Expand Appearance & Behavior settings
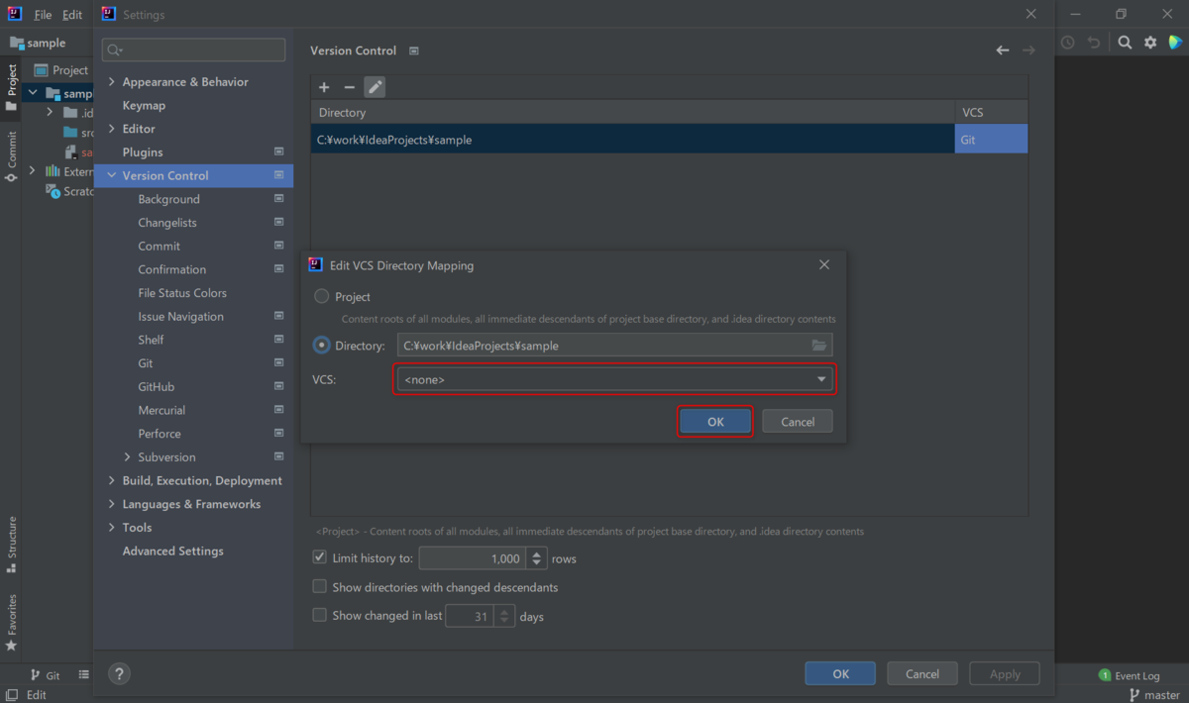The width and height of the screenshot is (1189, 703). coord(111,82)
